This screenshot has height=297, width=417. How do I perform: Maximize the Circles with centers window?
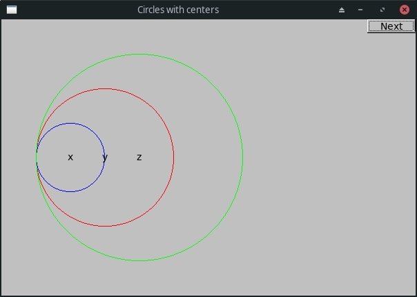[382, 10]
